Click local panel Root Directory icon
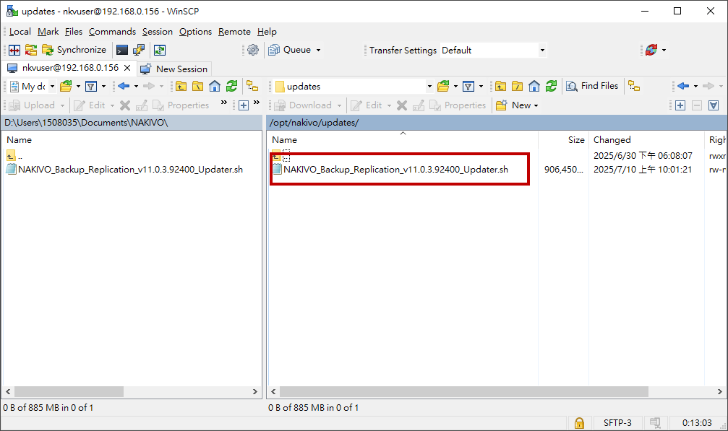Image resolution: width=728 pixels, height=431 pixels. point(198,86)
